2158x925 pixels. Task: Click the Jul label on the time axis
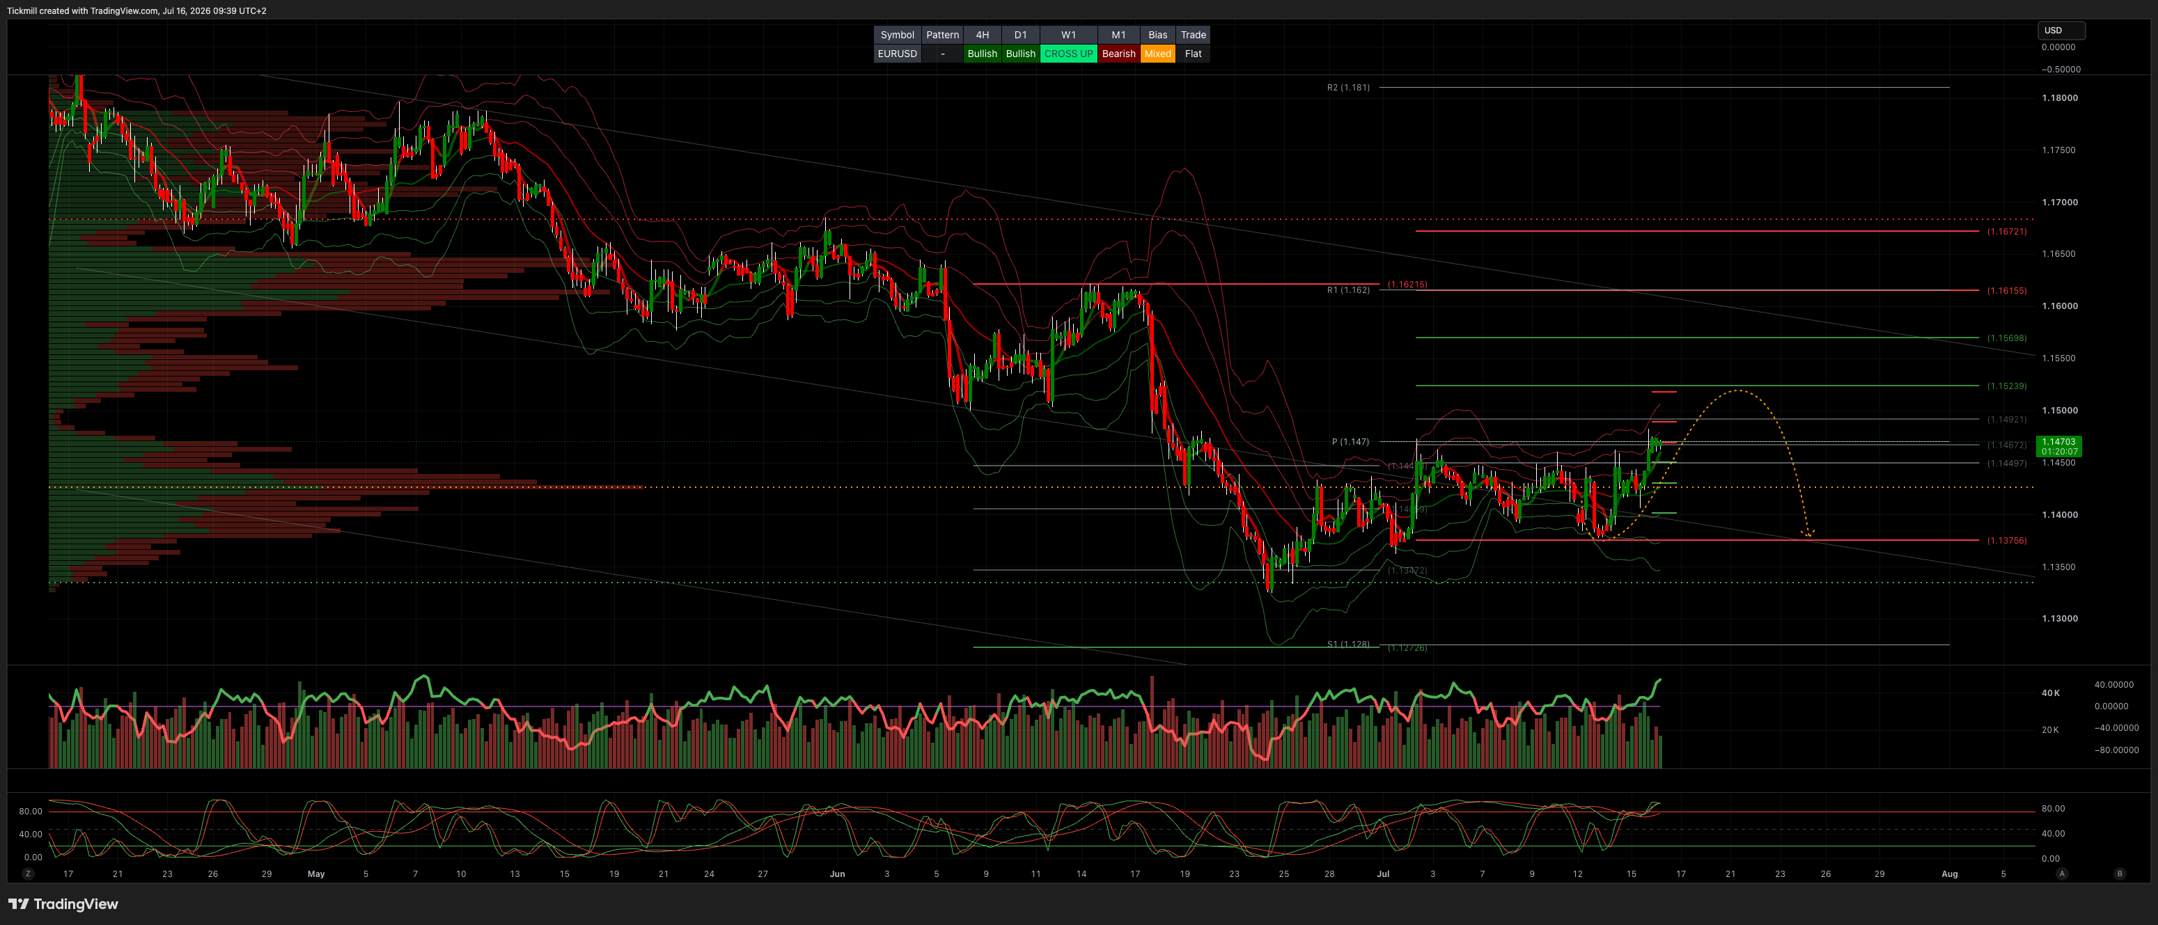point(1383,874)
